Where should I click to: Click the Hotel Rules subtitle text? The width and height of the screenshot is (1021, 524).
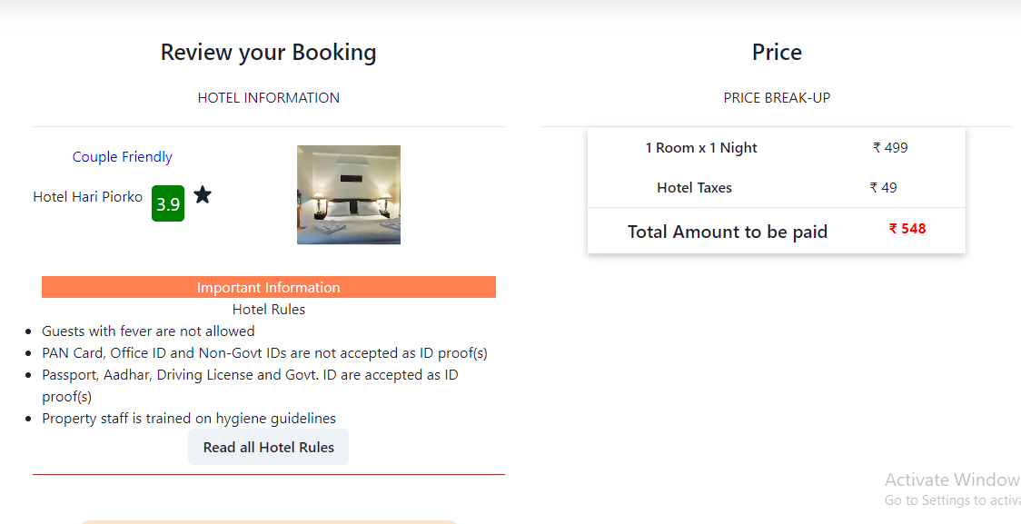268,309
